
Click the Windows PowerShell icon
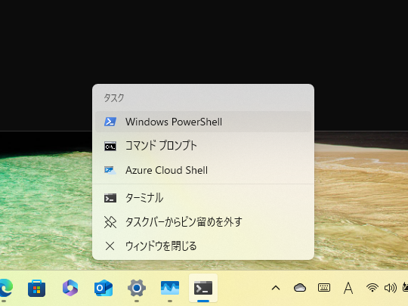[x=110, y=122]
